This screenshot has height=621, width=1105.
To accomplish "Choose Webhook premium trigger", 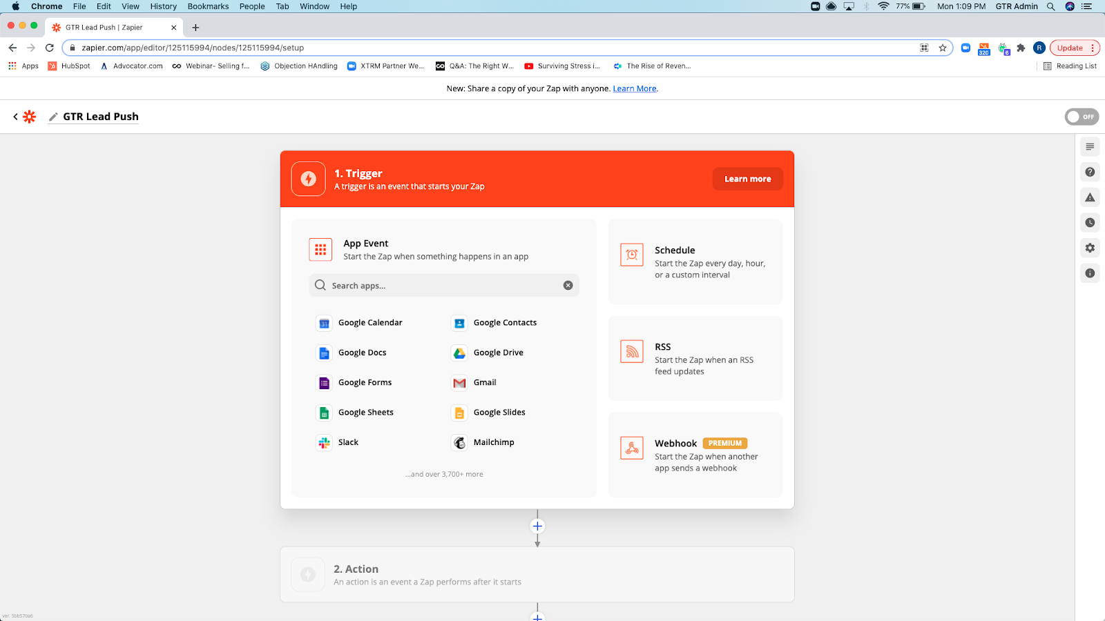I will point(695,455).
